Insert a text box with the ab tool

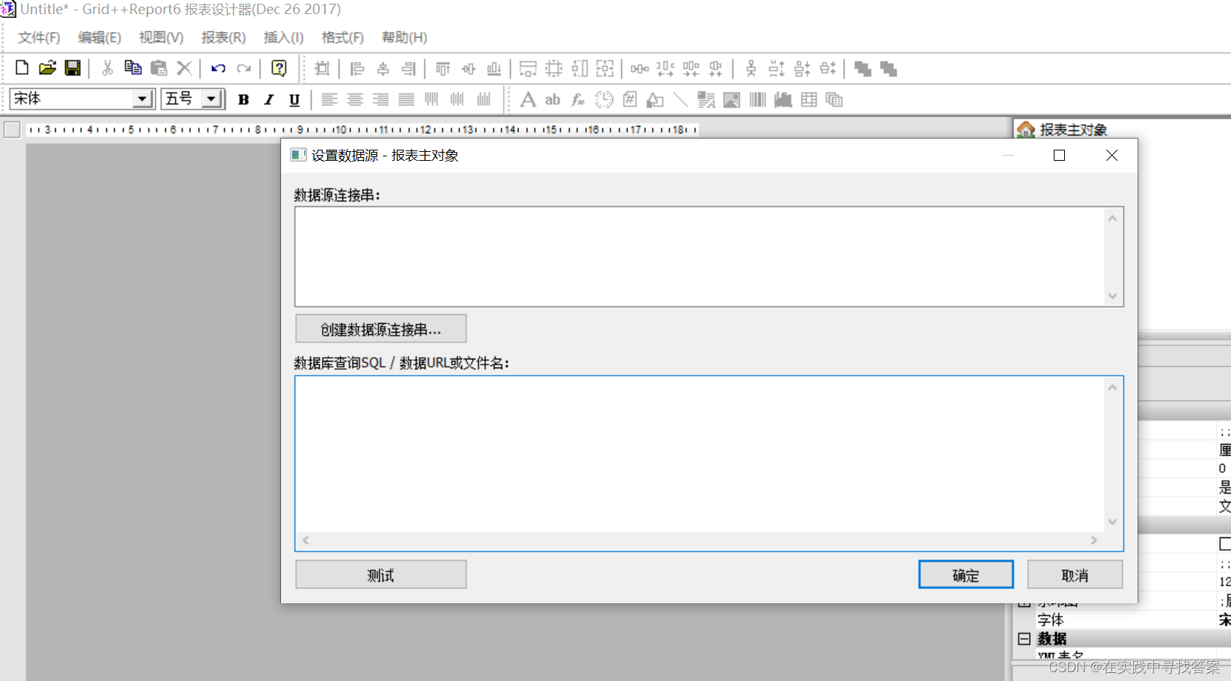click(552, 99)
